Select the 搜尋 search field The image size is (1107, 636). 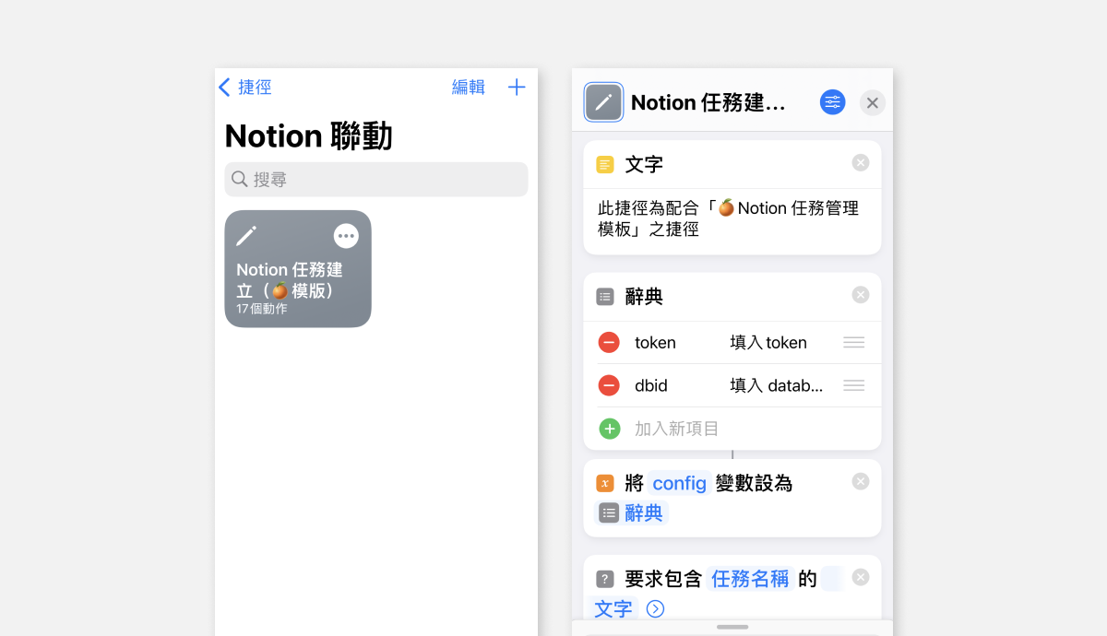[376, 180]
